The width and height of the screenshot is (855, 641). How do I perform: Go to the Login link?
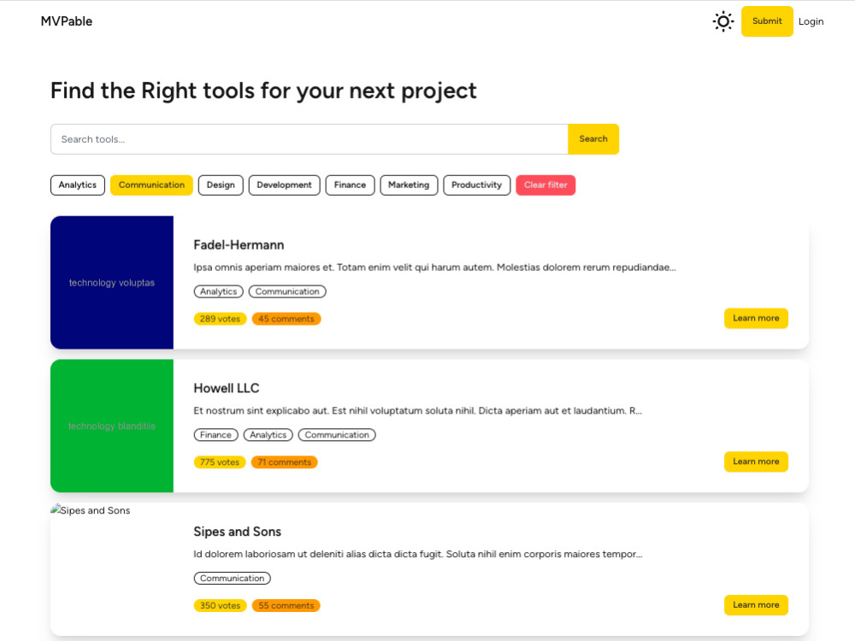(x=811, y=21)
